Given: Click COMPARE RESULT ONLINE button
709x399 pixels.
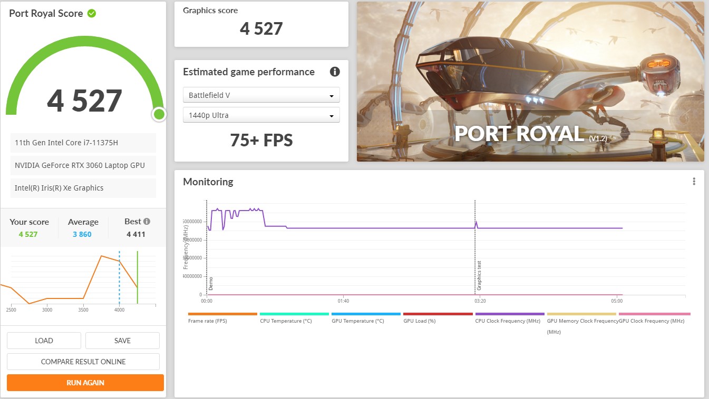Looking at the screenshot, I should 83,362.
